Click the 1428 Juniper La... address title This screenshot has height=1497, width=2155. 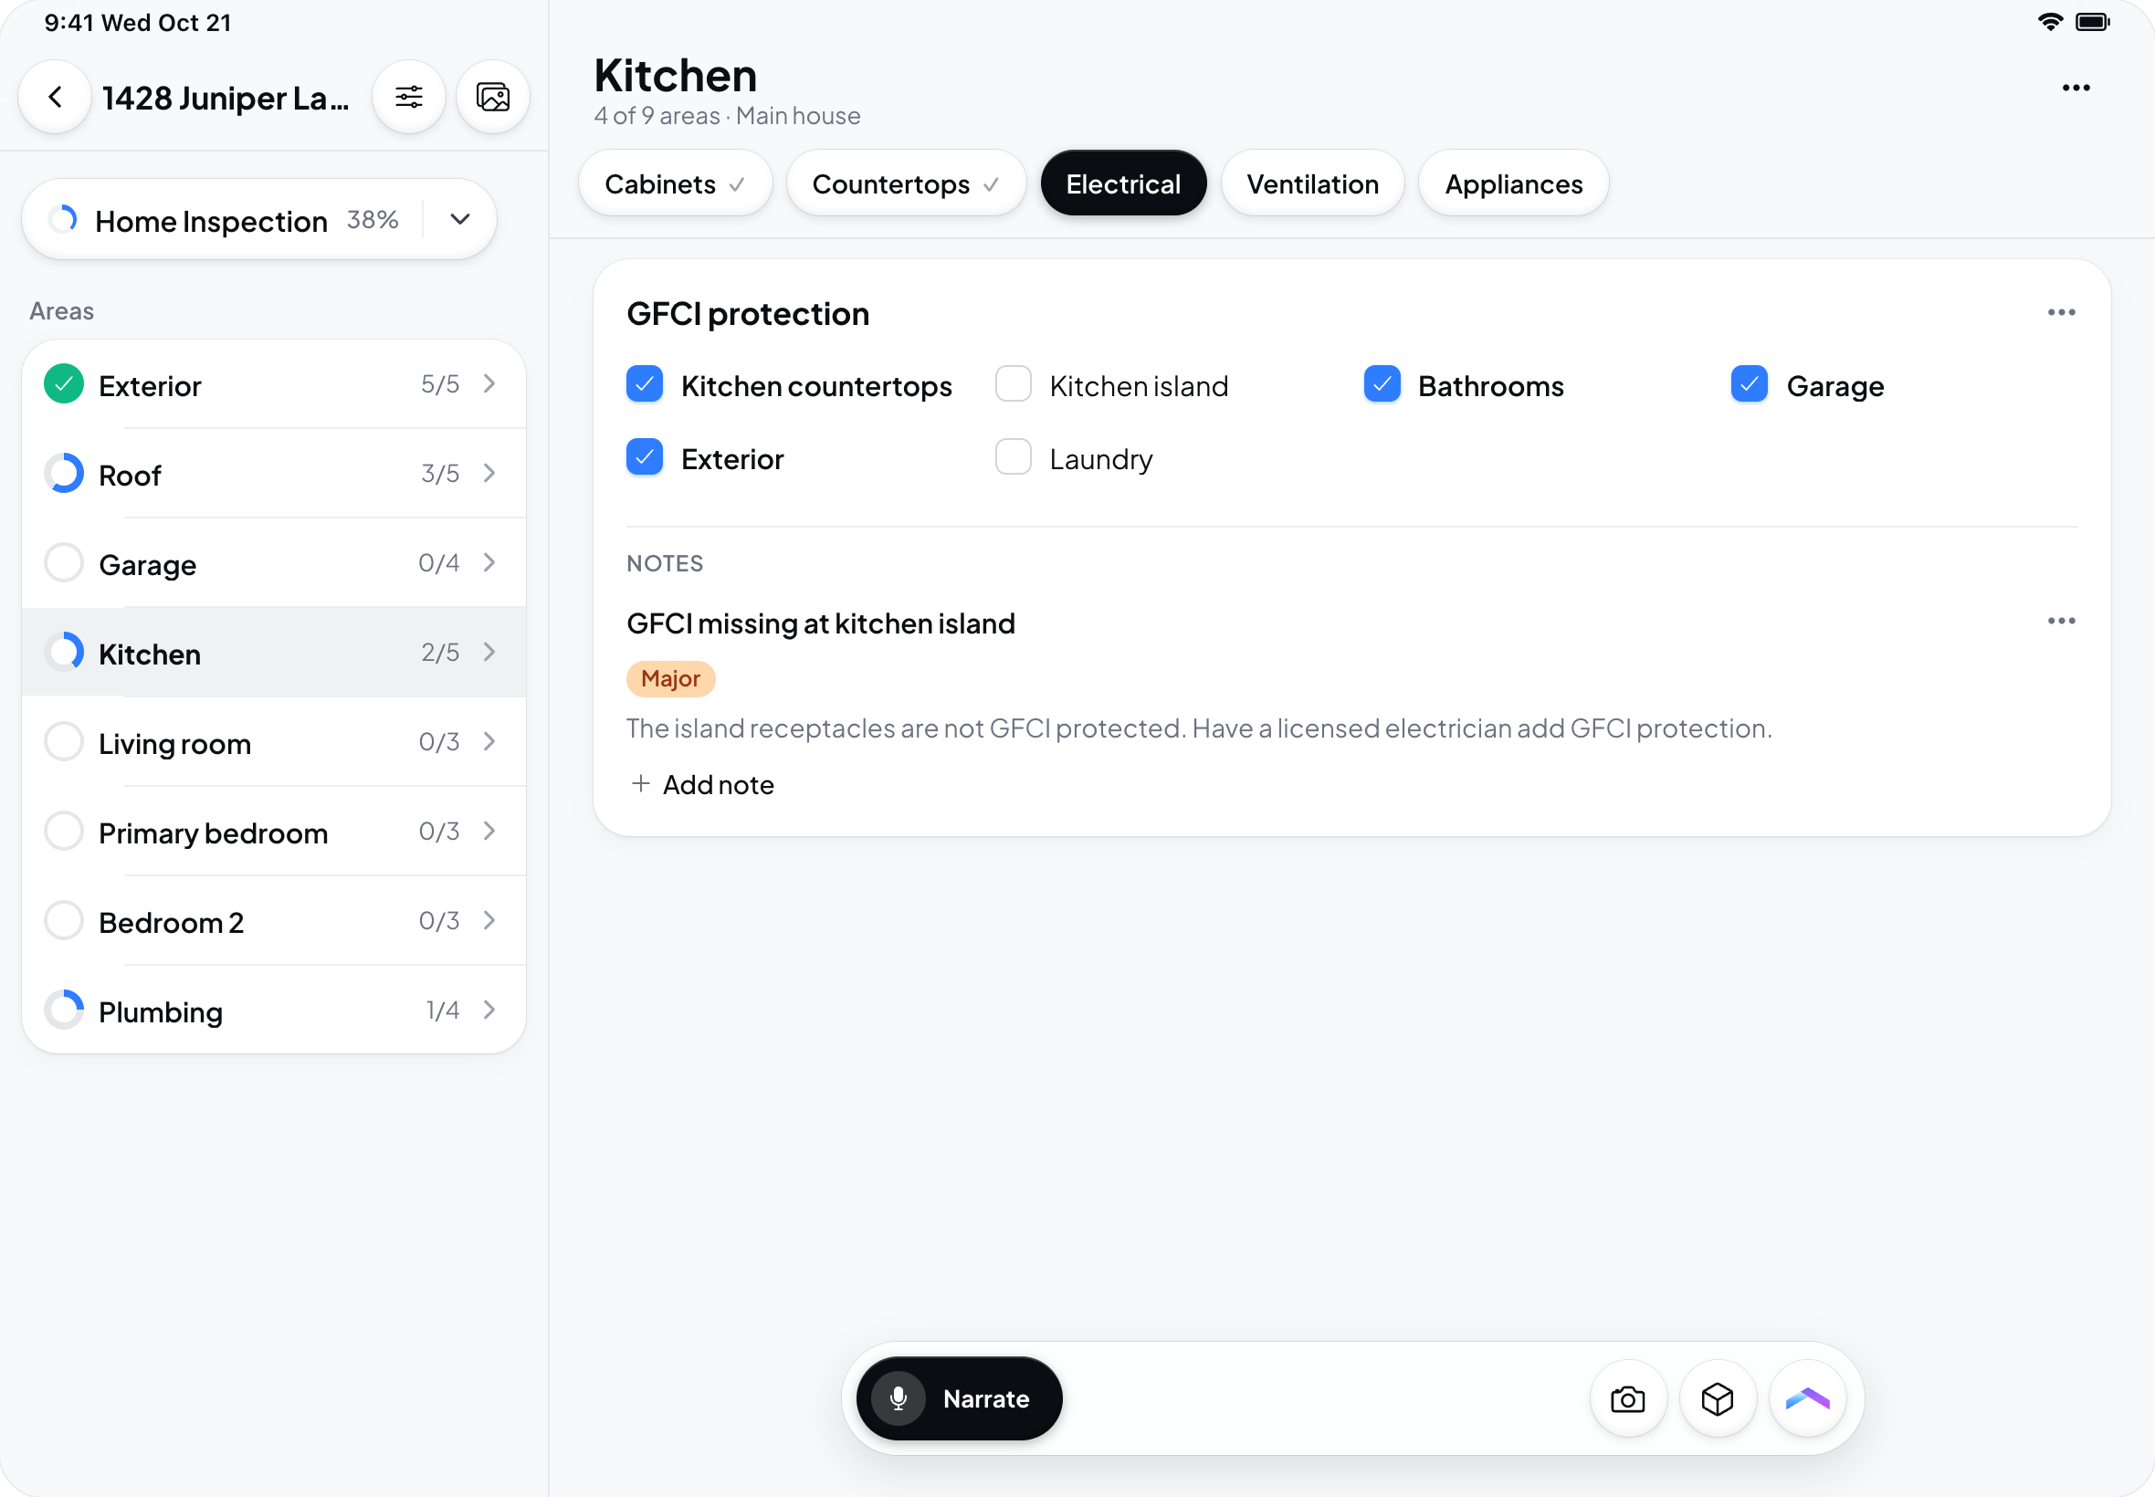tap(226, 98)
